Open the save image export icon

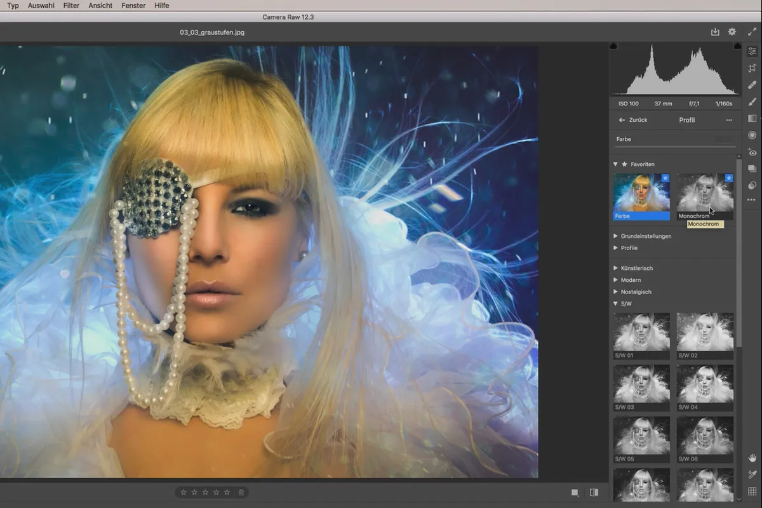(715, 32)
